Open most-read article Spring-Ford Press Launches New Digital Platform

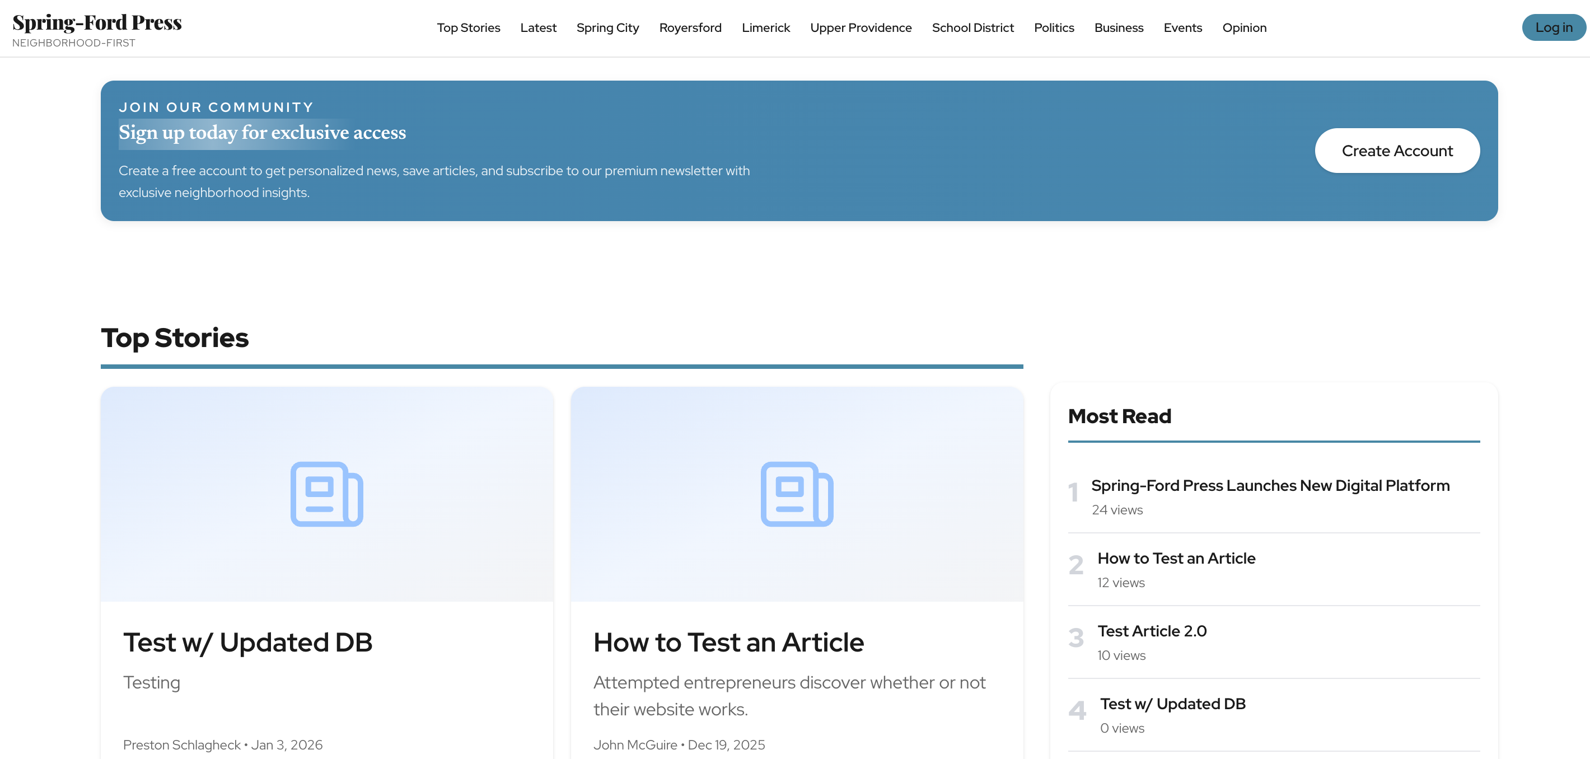coord(1270,486)
